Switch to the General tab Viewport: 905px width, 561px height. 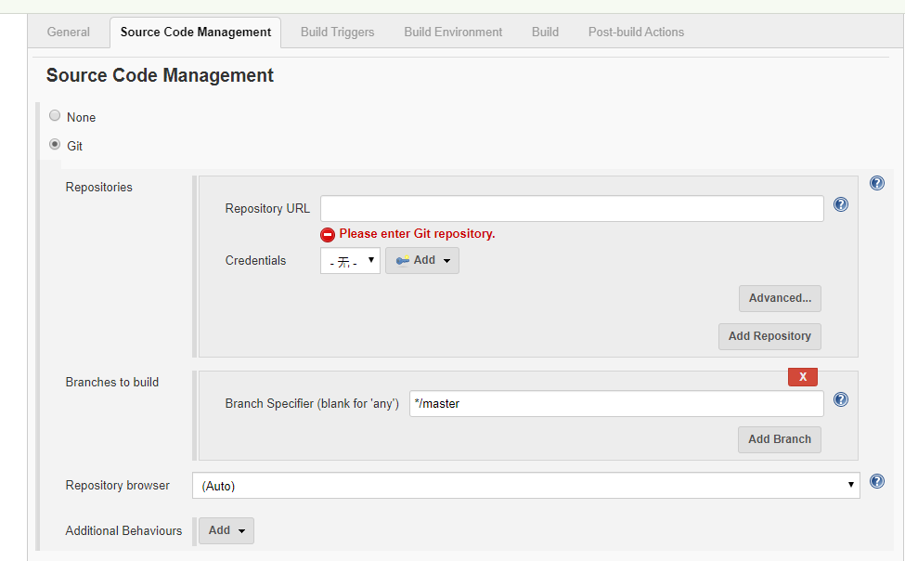click(69, 33)
